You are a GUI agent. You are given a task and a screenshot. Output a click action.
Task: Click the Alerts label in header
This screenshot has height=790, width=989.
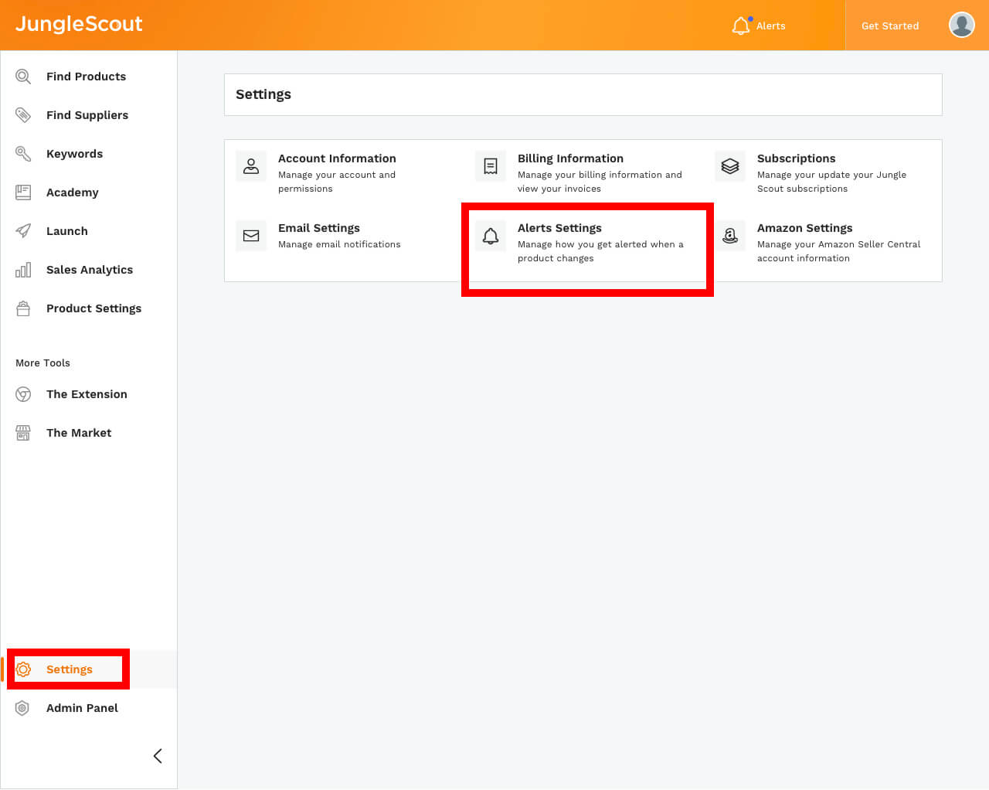770,26
